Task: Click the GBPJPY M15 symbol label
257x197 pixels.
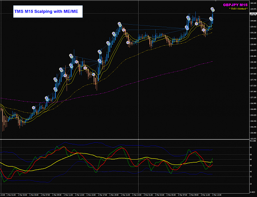Action: 235,5
